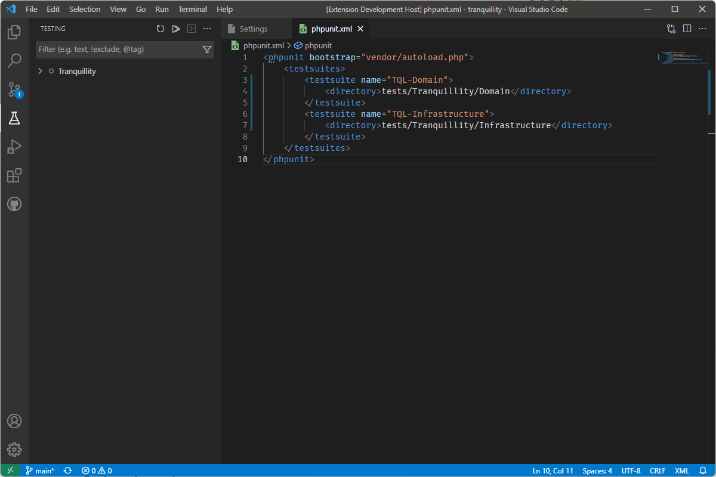This screenshot has height=477, width=716.
Task: Click the opening <testsuites> tag
Action: coord(314,69)
